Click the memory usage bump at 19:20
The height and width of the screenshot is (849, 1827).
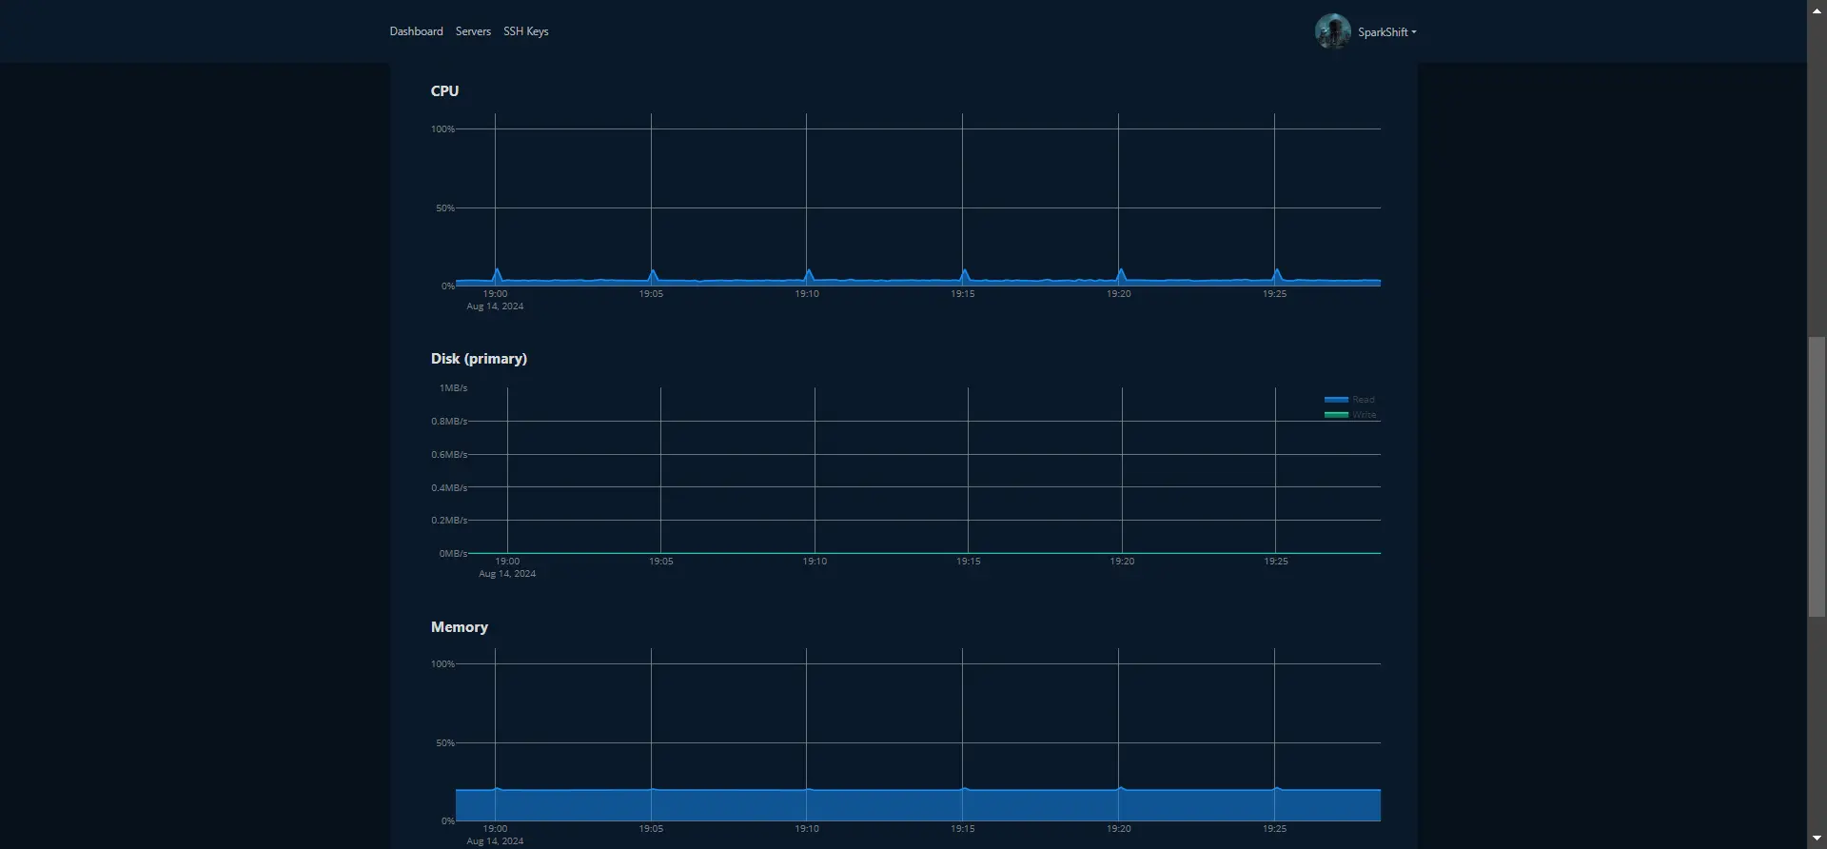point(1121,788)
